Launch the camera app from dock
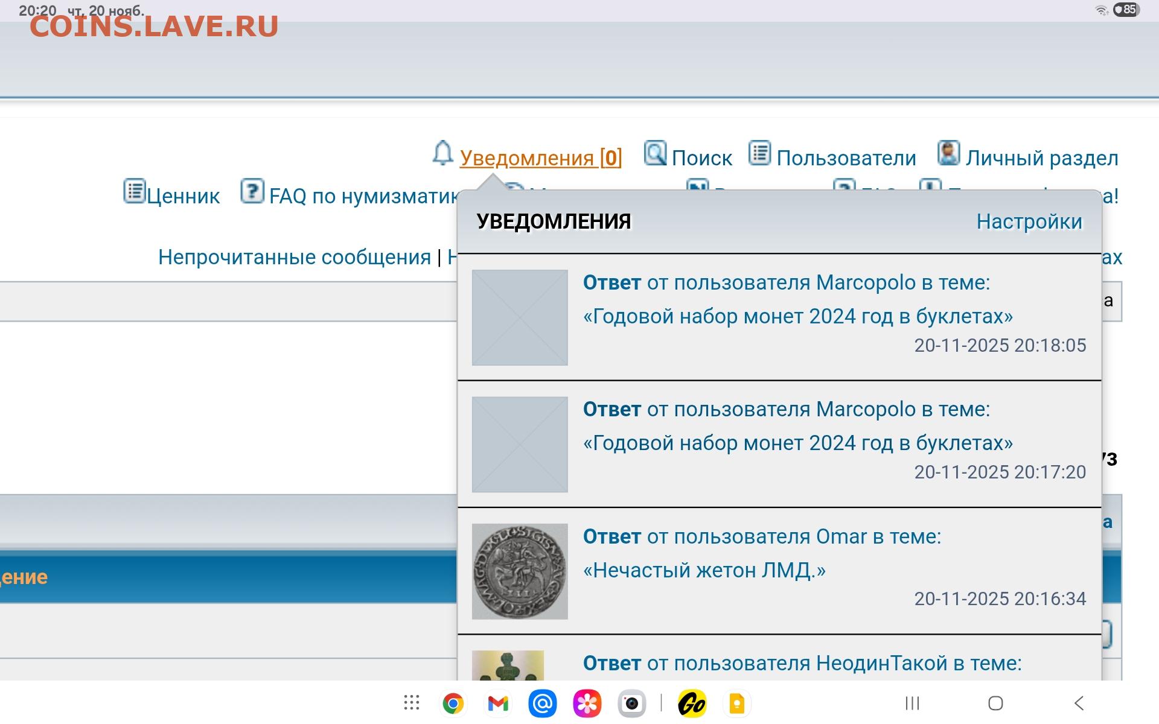Viewport: 1159px width, 724px height. (x=631, y=703)
